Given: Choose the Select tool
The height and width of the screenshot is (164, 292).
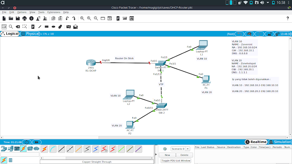Looking at the screenshot, I should [x=4, y=26].
